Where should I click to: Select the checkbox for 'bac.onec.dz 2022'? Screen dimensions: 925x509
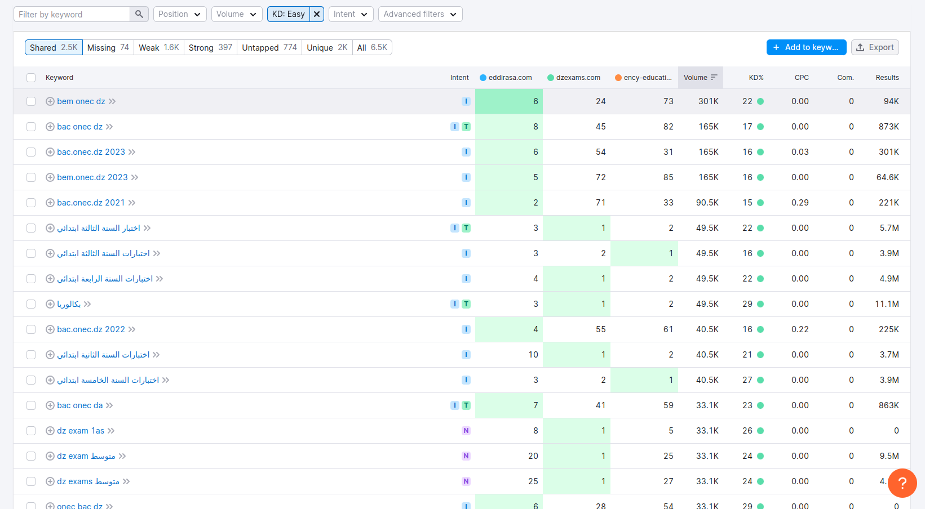pos(31,329)
